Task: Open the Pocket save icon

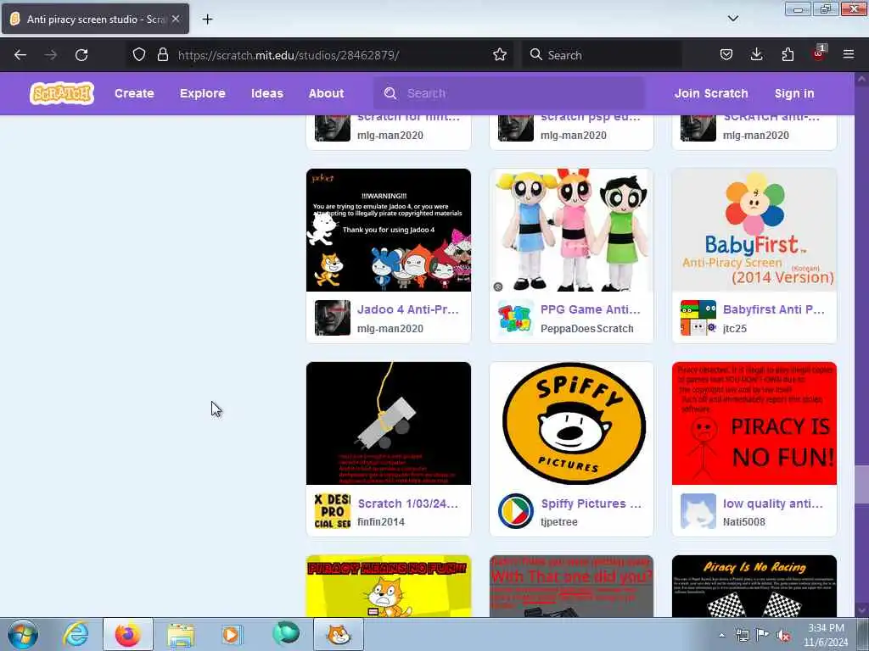Action: 726,55
